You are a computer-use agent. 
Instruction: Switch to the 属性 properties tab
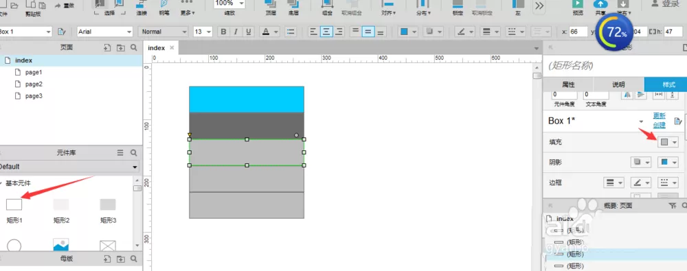[568, 84]
